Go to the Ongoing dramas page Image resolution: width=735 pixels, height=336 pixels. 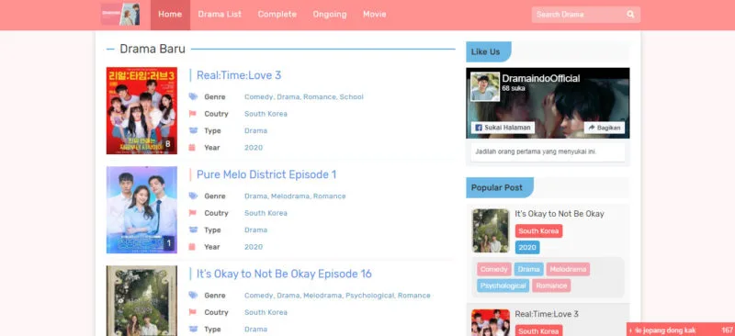click(330, 15)
